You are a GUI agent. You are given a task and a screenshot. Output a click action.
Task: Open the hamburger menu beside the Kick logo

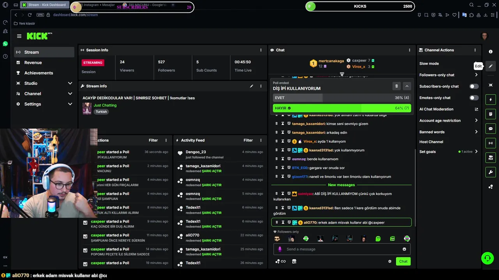(x=19, y=36)
